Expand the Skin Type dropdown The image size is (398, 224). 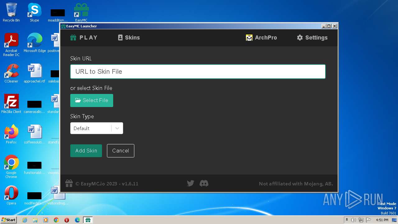tap(97, 128)
